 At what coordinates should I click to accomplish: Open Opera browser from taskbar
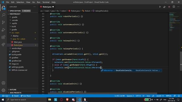tap(61, 99)
